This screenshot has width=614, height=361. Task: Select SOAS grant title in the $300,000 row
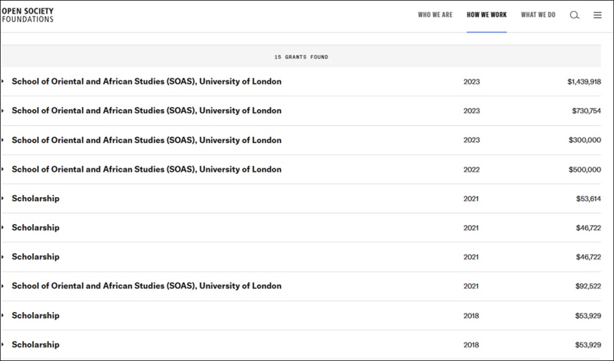147,140
